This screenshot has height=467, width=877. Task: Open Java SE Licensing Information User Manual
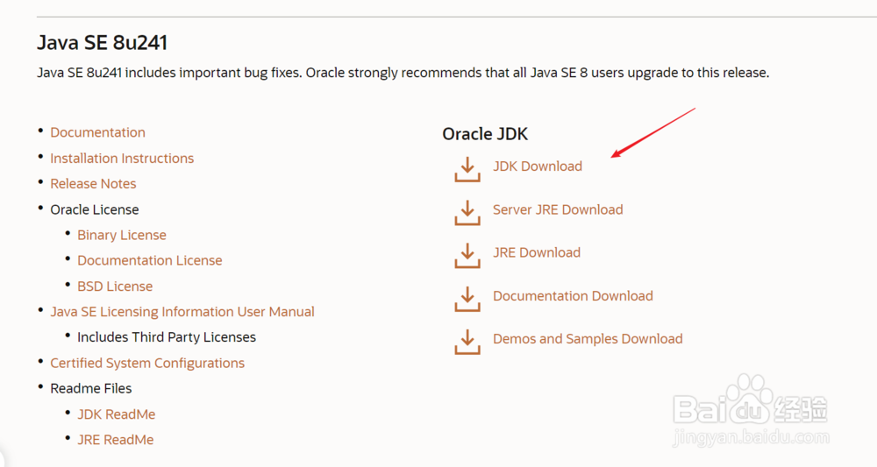pyautogui.click(x=182, y=312)
